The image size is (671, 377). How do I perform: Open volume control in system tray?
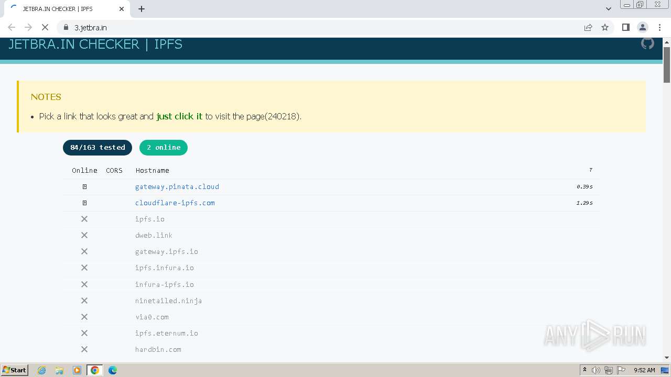(596, 370)
